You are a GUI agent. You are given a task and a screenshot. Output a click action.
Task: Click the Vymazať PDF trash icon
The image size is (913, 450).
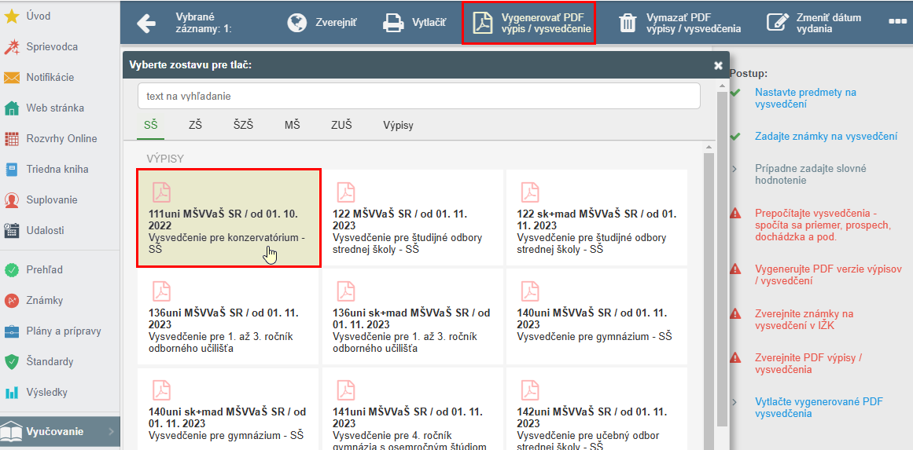tap(628, 24)
